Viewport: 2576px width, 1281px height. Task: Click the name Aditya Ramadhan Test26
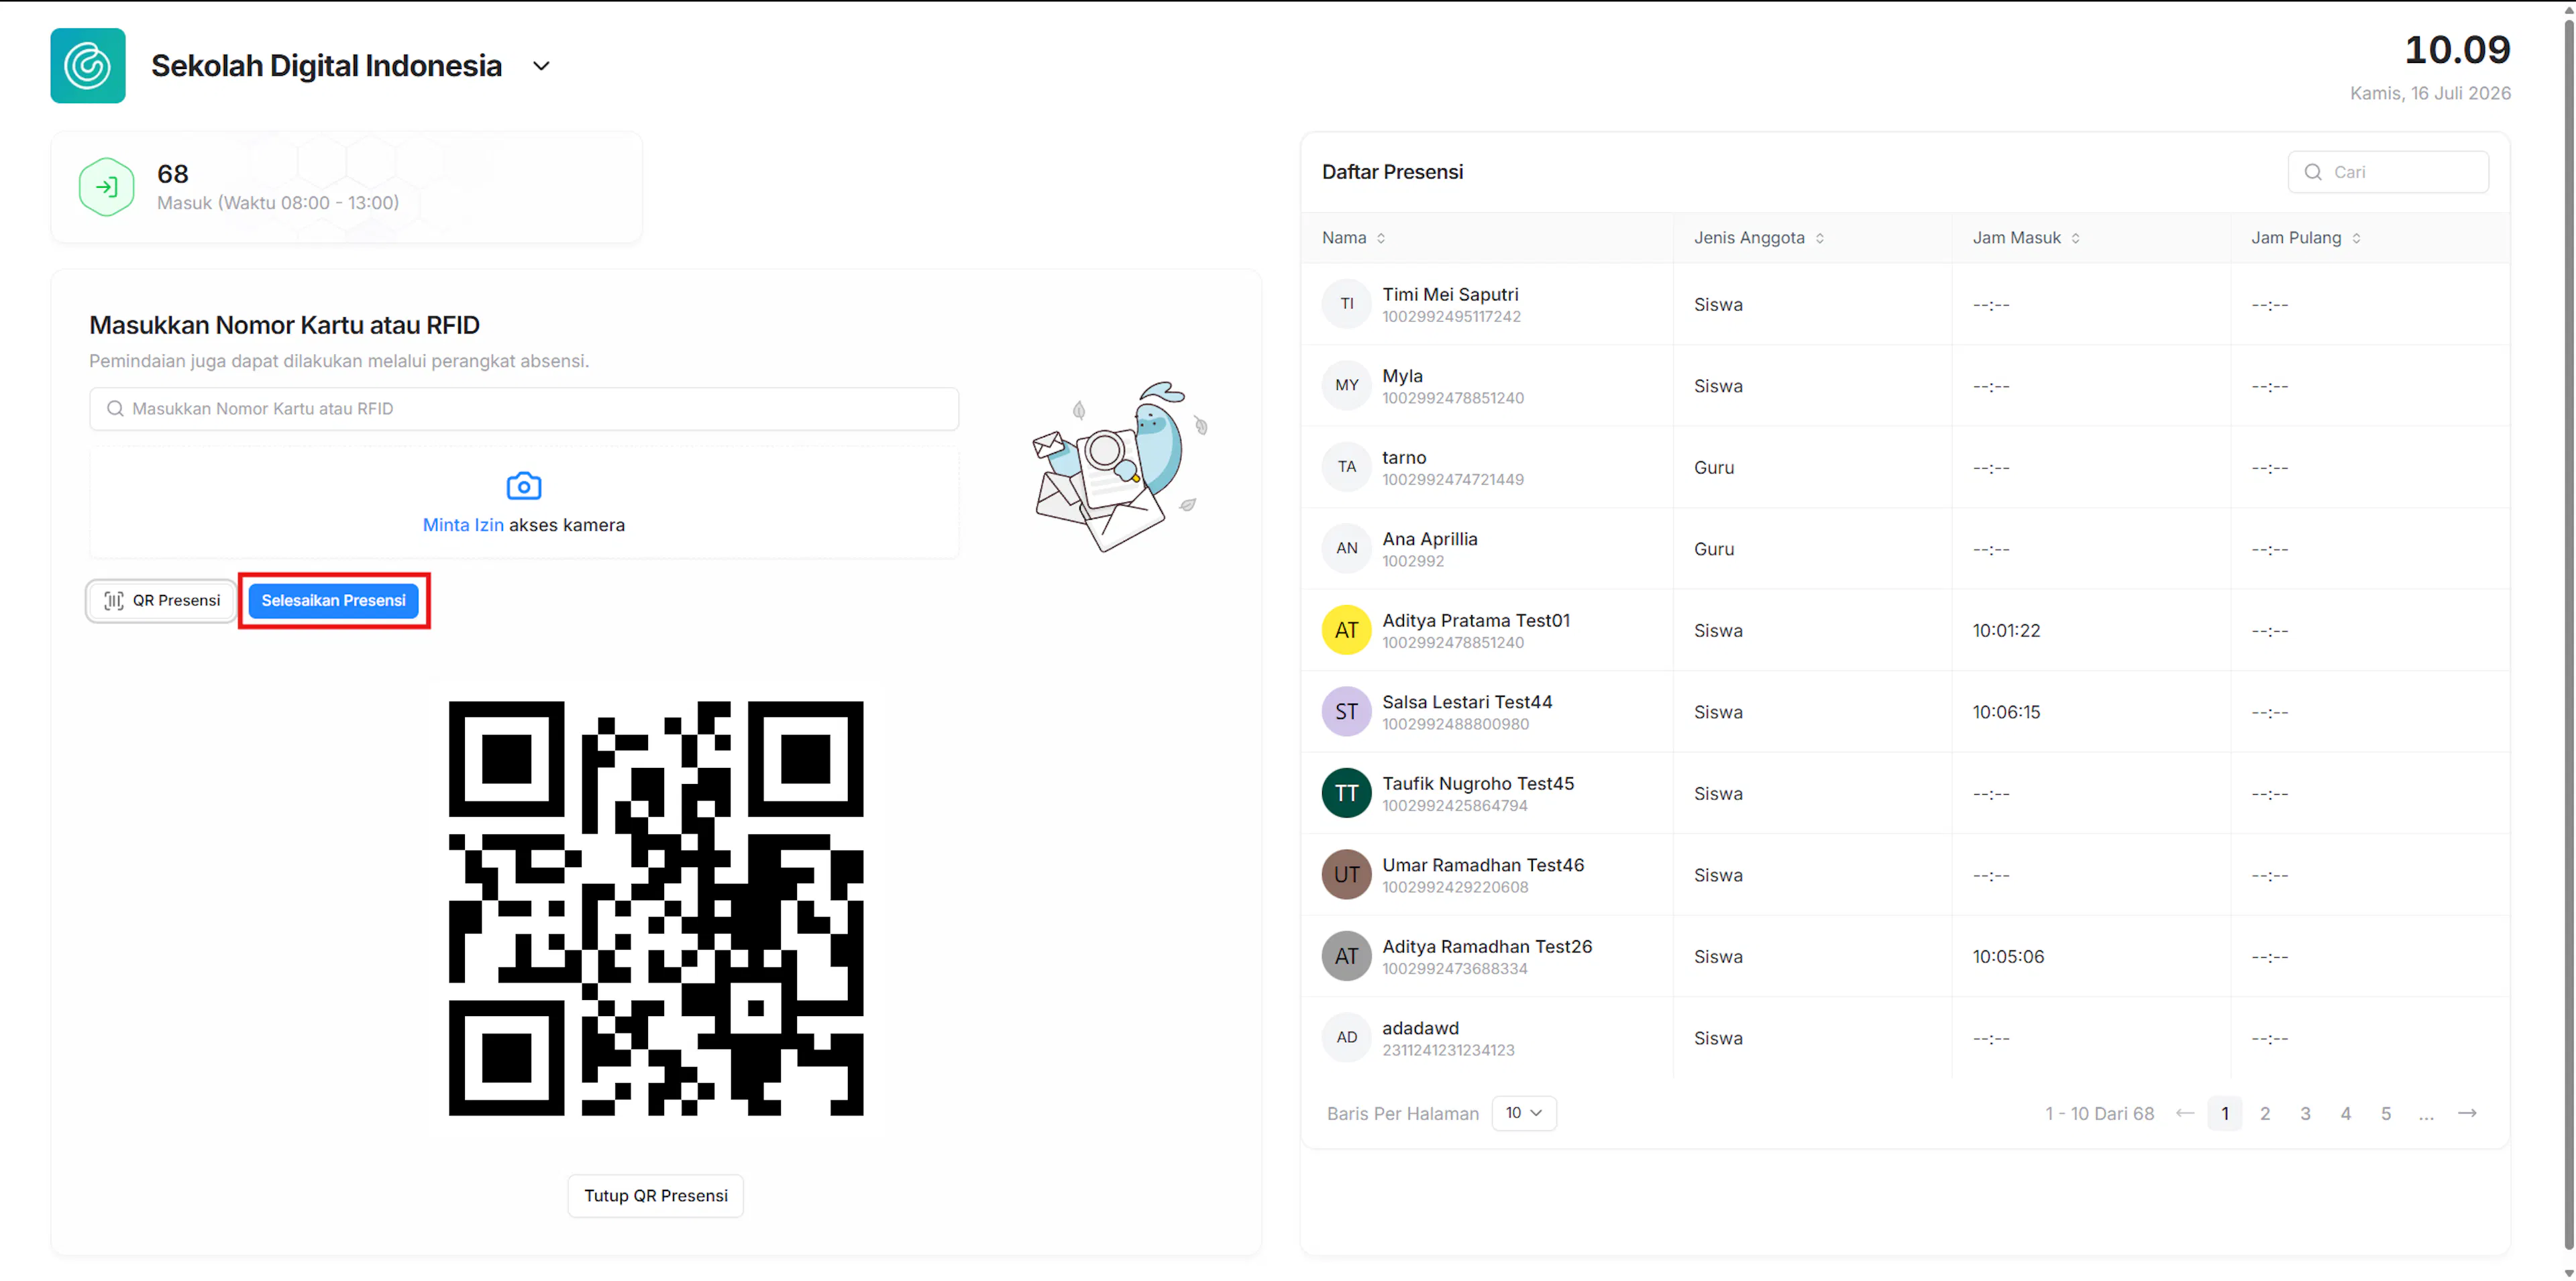tap(1487, 947)
